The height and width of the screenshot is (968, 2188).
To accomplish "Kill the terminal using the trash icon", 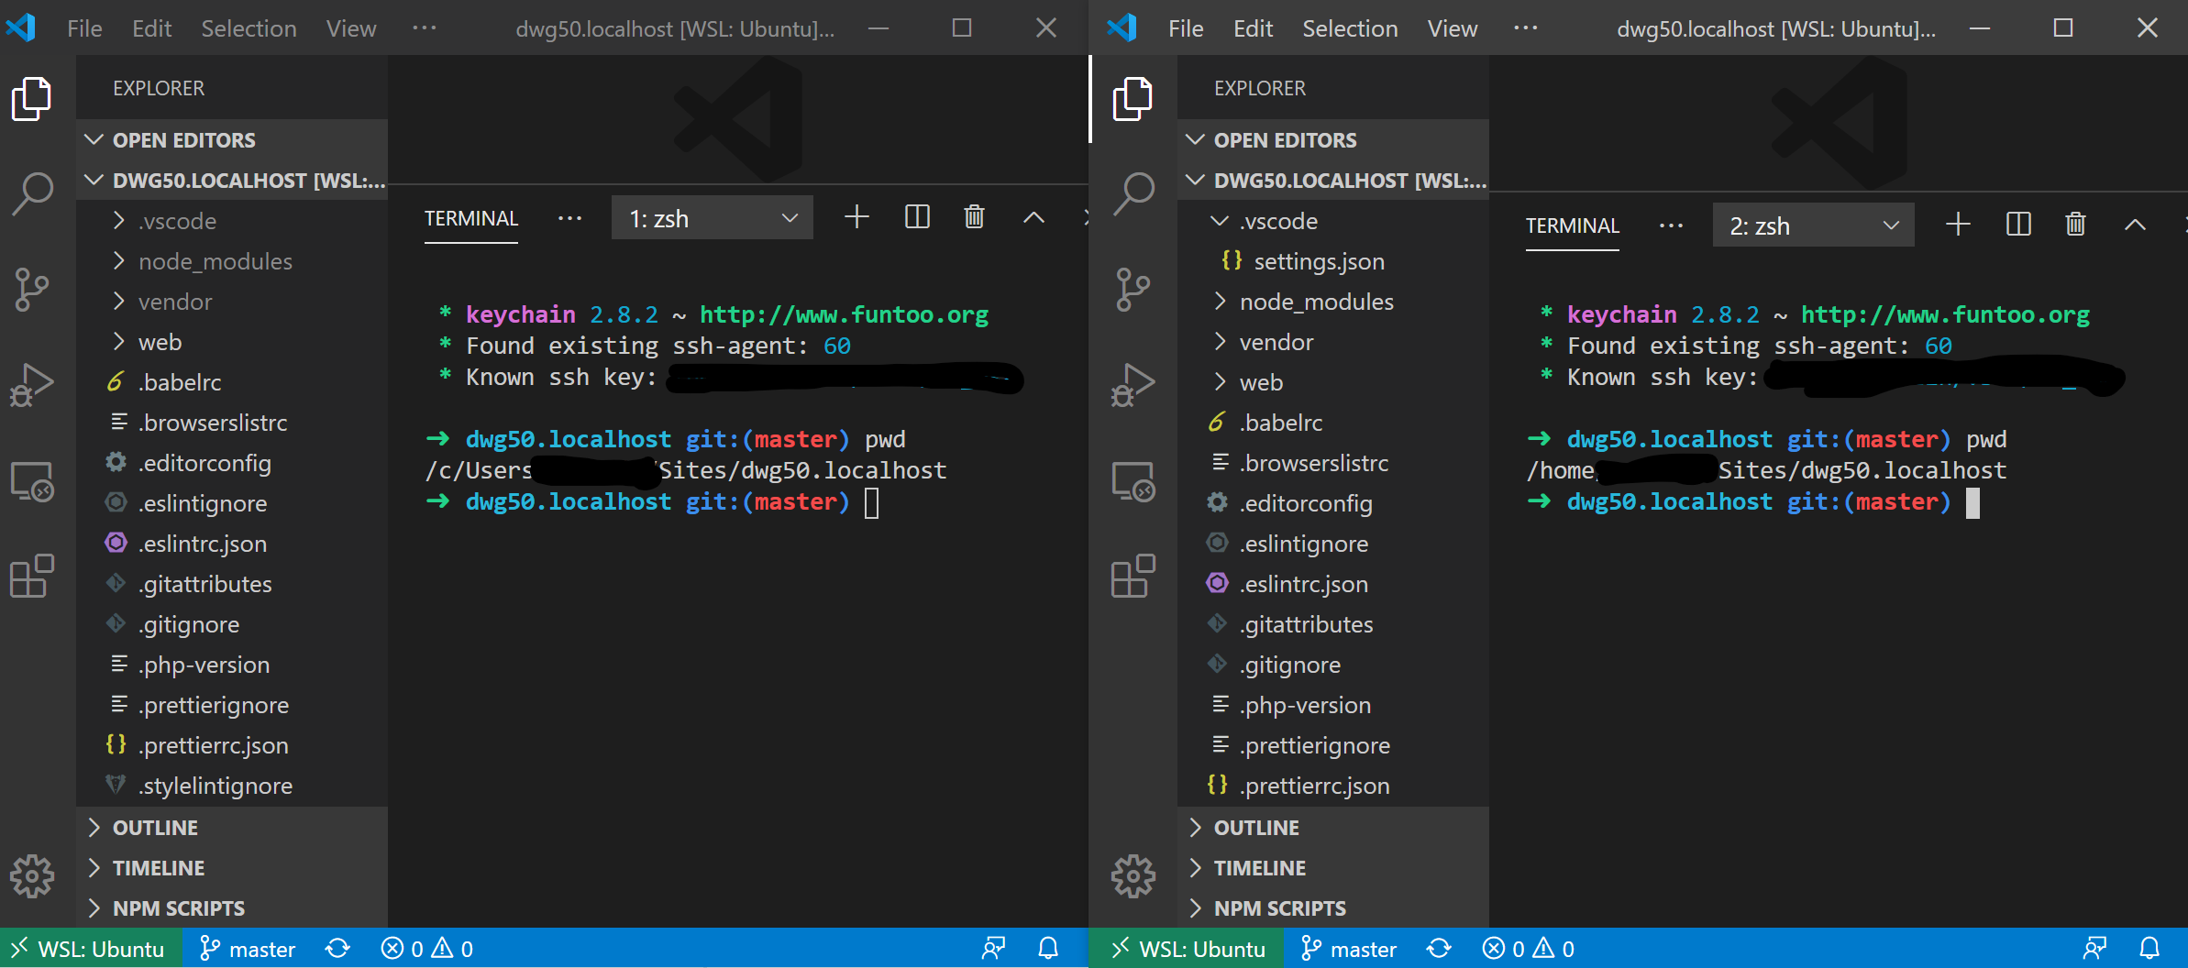I will [974, 217].
